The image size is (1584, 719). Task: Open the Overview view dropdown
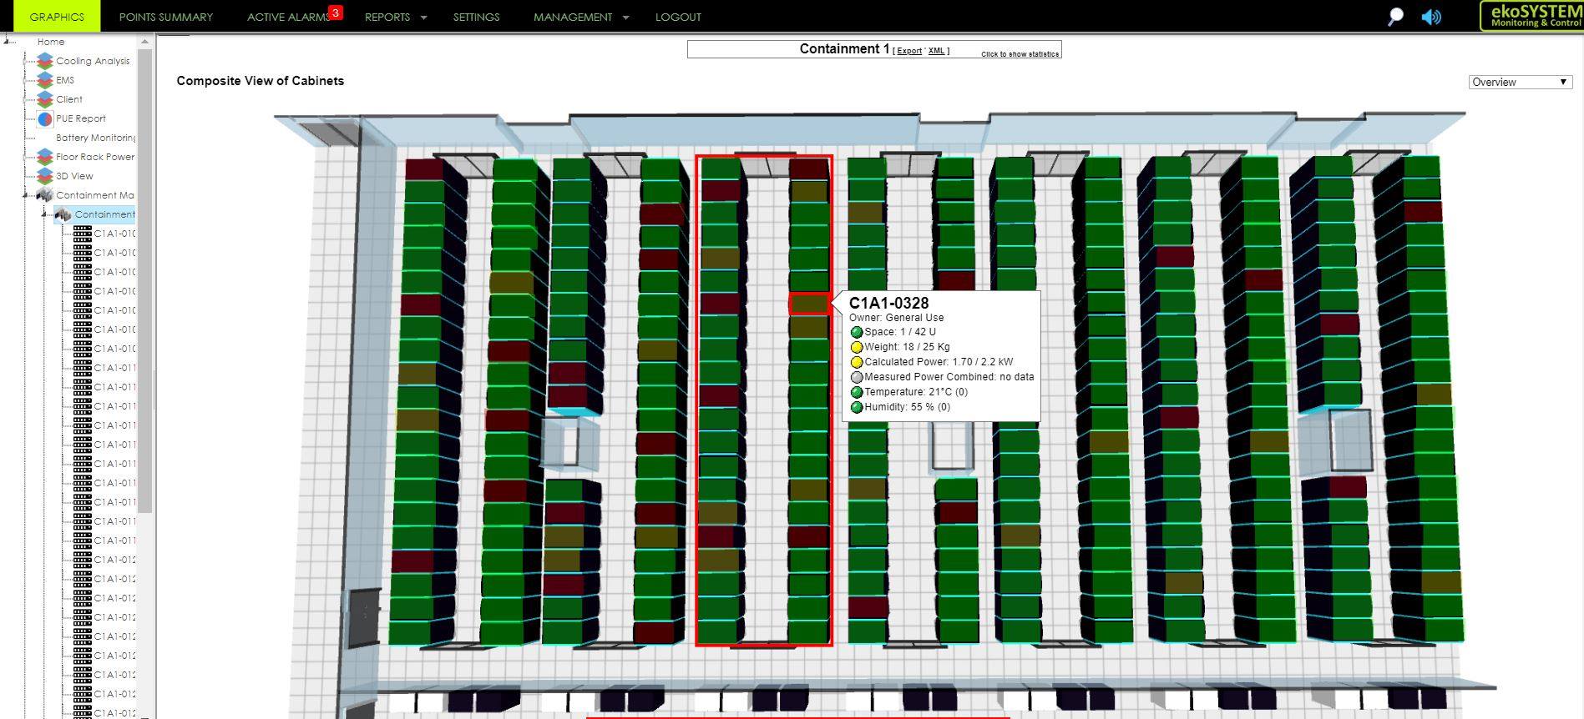coord(1520,82)
